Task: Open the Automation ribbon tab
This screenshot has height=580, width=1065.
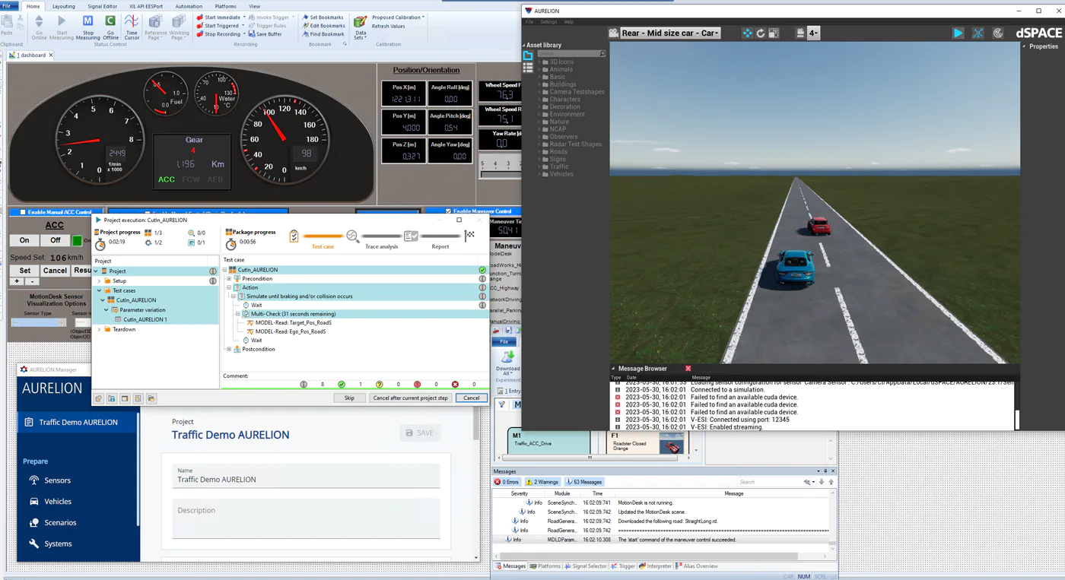Action: pyautogui.click(x=189, y=6)
